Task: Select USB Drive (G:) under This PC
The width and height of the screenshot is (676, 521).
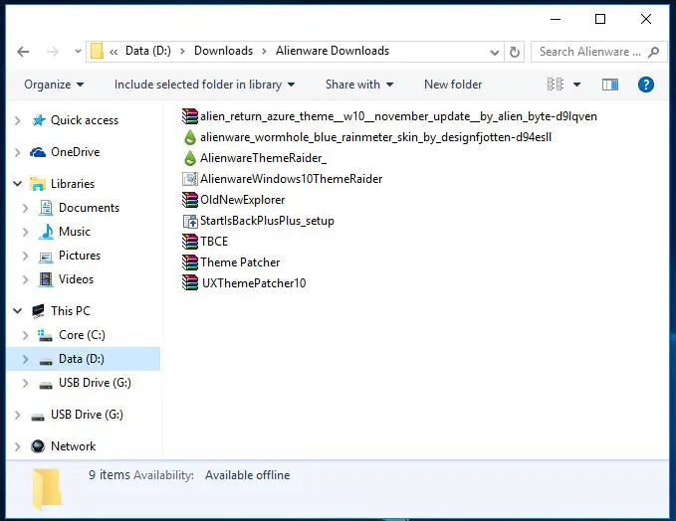Action: click(x=95, y=383)
